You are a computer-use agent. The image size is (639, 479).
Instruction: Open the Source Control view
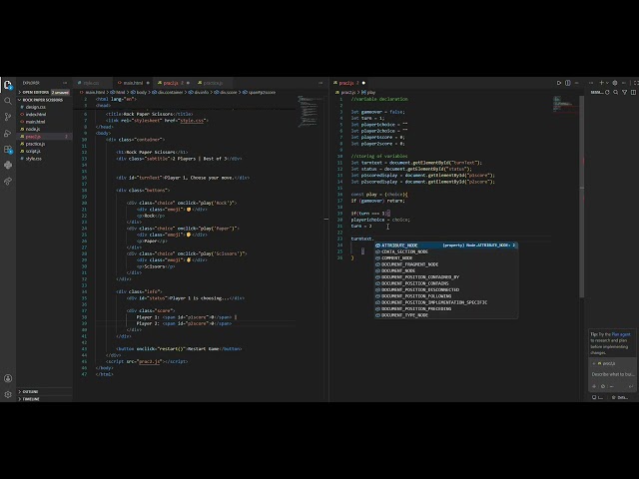[8, 117]
